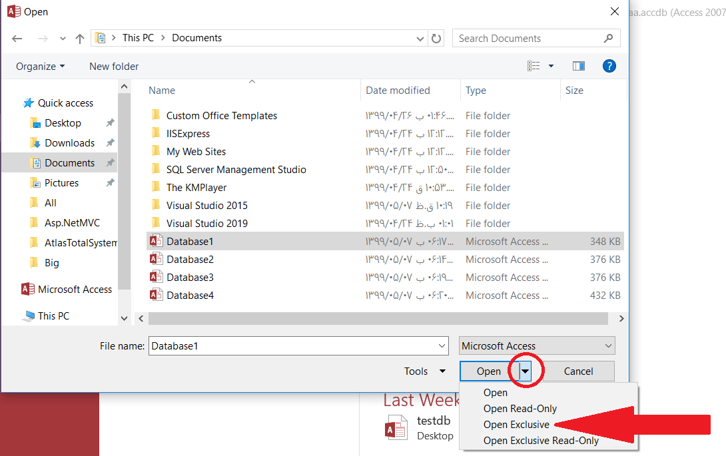Choose Open from the dropdown menu

496,393
